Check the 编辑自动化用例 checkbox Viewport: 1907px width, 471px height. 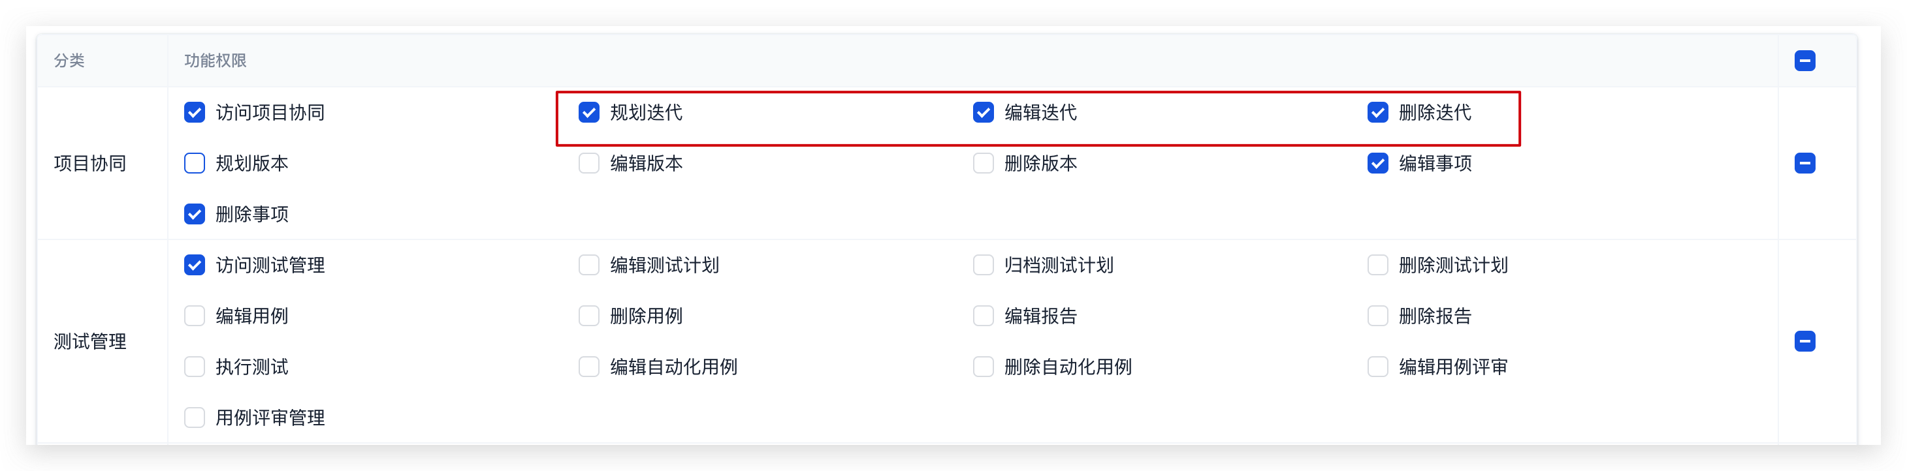pyautogui.click(x=588, y=367)
